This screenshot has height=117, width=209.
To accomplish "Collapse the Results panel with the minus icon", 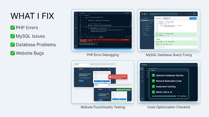I will click(195, 39).
